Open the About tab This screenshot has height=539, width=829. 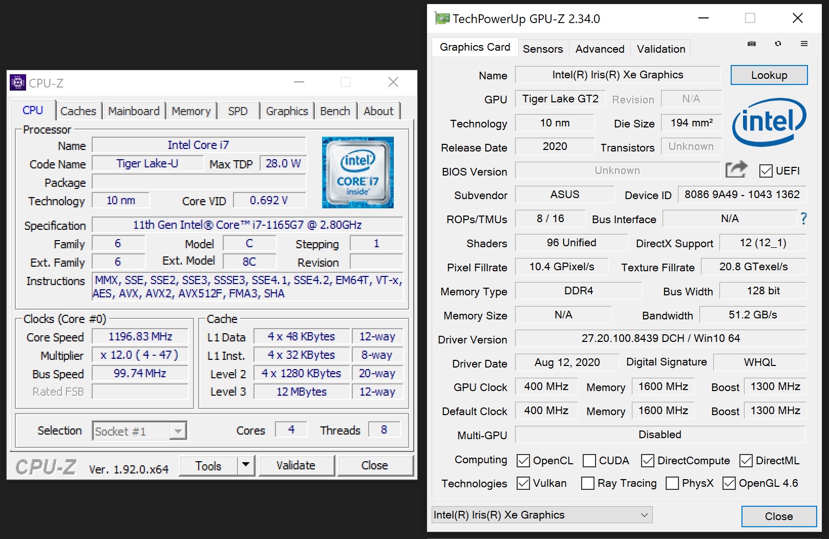point(378,111)
